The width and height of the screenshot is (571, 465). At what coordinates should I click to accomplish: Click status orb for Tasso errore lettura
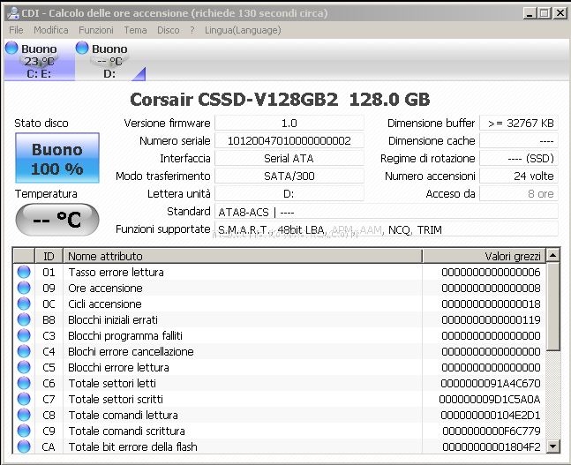24,272
